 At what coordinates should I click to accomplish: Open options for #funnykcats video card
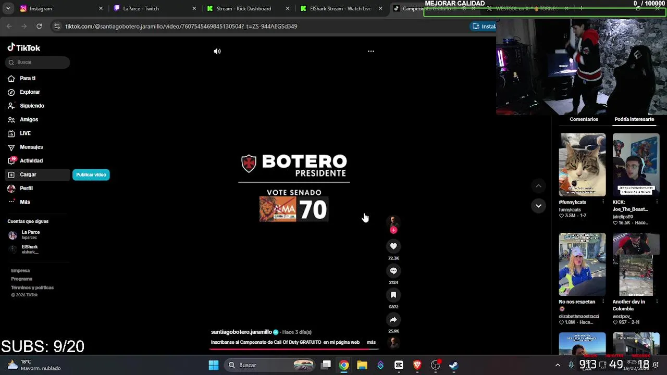pyautogui.click(x=603, y=202)
